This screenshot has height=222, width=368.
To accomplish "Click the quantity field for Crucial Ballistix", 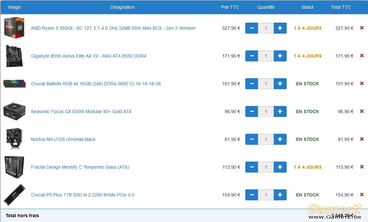I will pos(266,84).
